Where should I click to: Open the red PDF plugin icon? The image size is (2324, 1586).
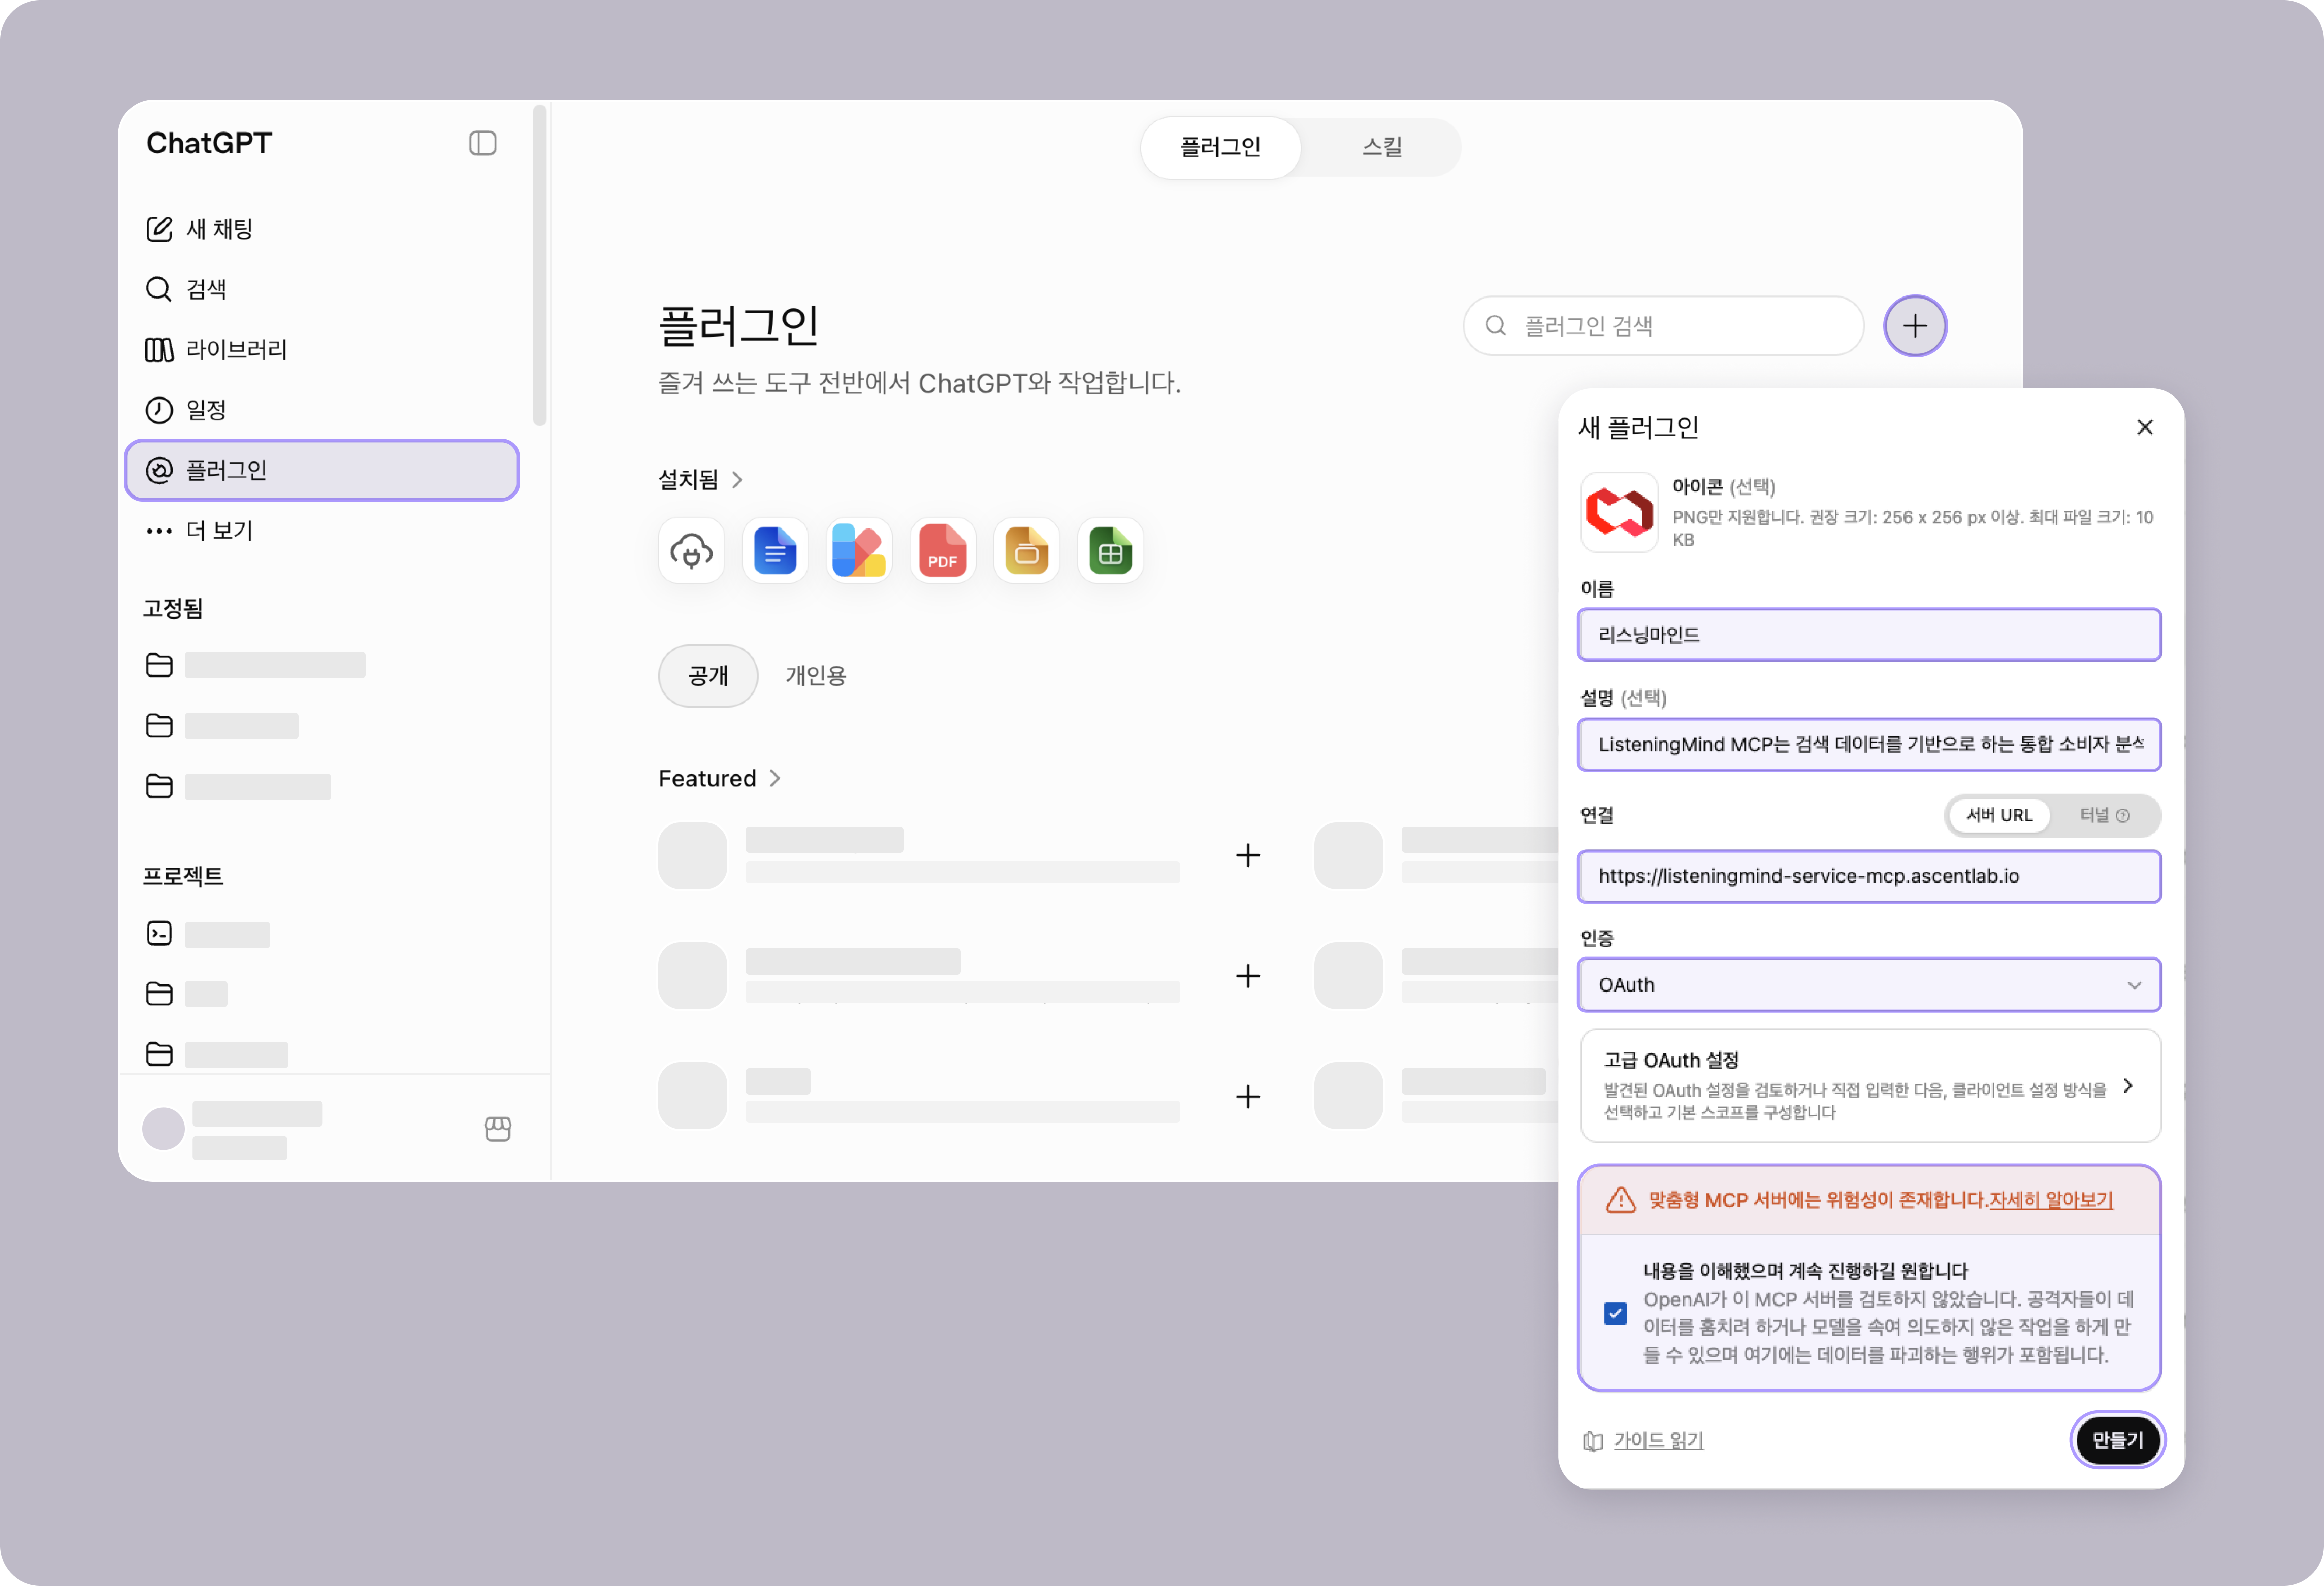[942, 551]
